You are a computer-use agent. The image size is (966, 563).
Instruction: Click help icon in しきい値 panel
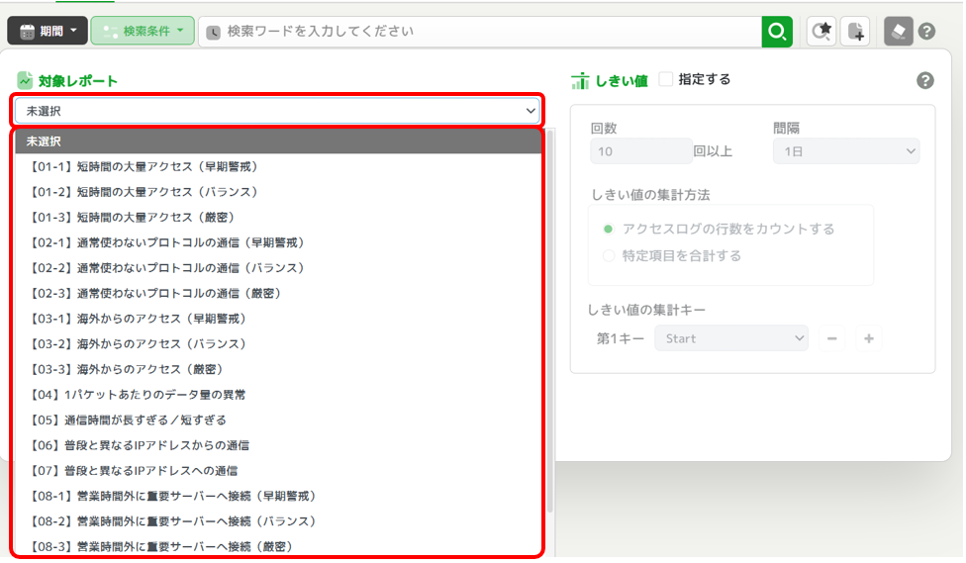click(925, 80)
